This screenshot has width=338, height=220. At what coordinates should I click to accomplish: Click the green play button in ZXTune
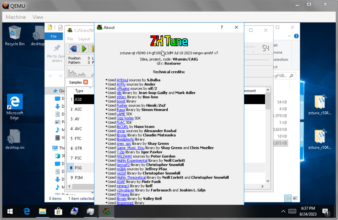pos(84,49)
